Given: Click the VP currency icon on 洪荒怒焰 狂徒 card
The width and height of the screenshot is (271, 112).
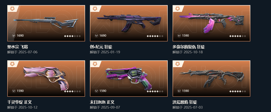Looking at the screenshot, I should [x=179, y=91].
